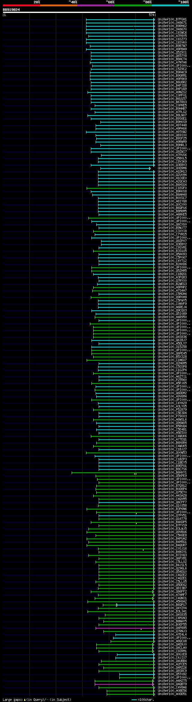Image resolution: width=192 pixels, height=702 pixels.
Task: Open hit UniRef100_B7FGH1
Action: click(172, 20)
